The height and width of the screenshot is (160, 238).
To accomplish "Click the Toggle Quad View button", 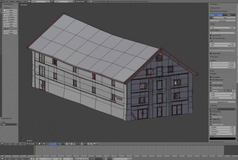I will [x=222, y=102].
